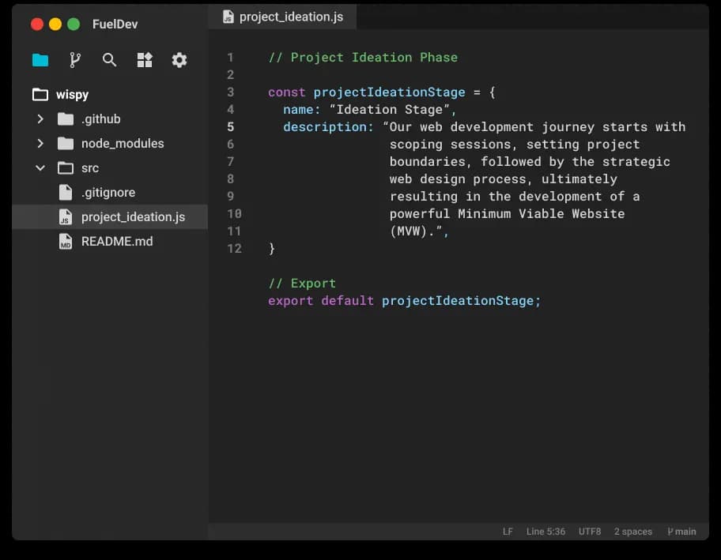
Task: Click the Line 5:36 cursor position indicator
Action: coord(545,532)
